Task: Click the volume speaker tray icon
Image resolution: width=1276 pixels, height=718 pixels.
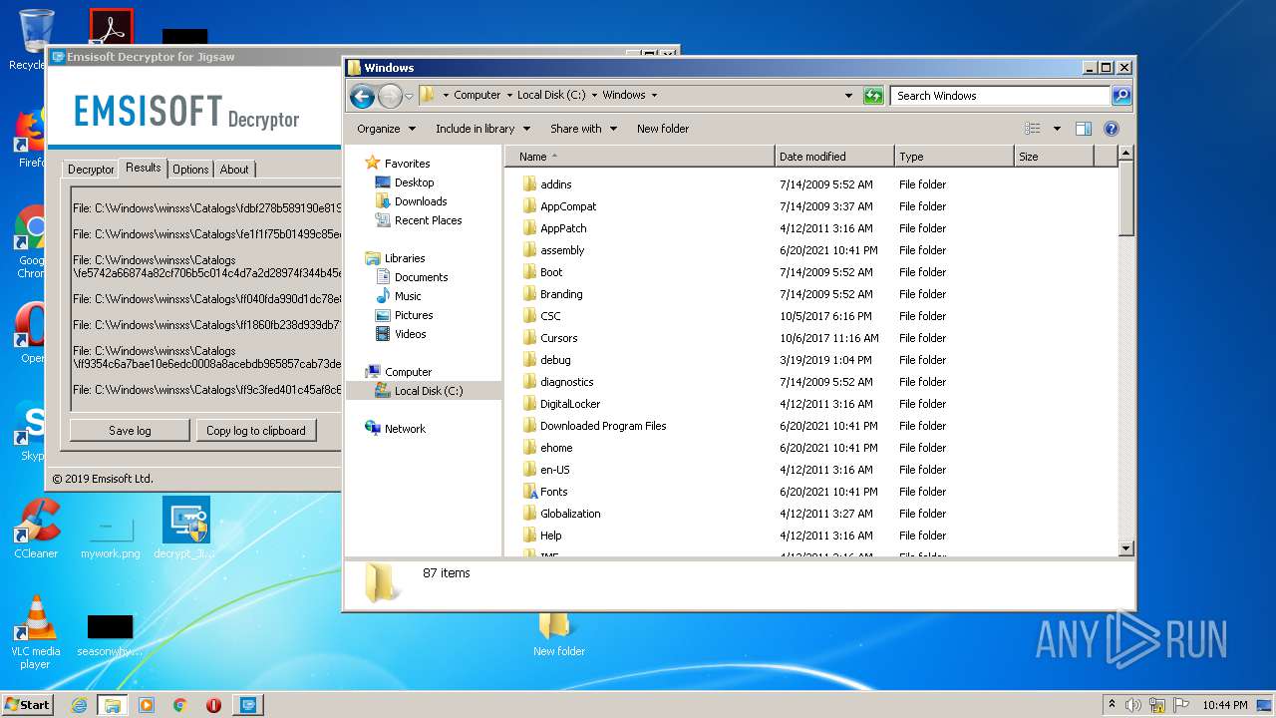Action: point(1133,705)
